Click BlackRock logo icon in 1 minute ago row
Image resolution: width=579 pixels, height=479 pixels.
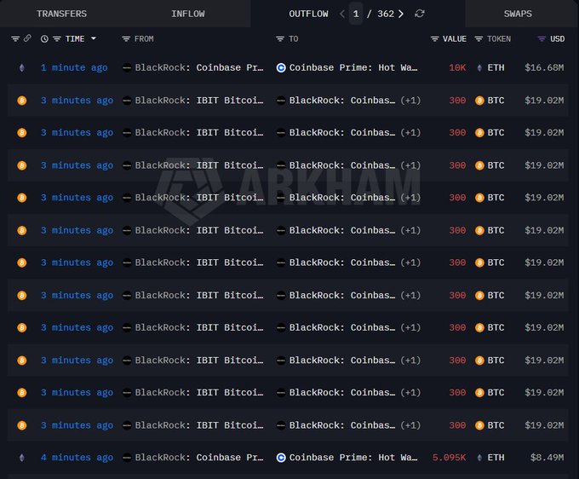127,67
